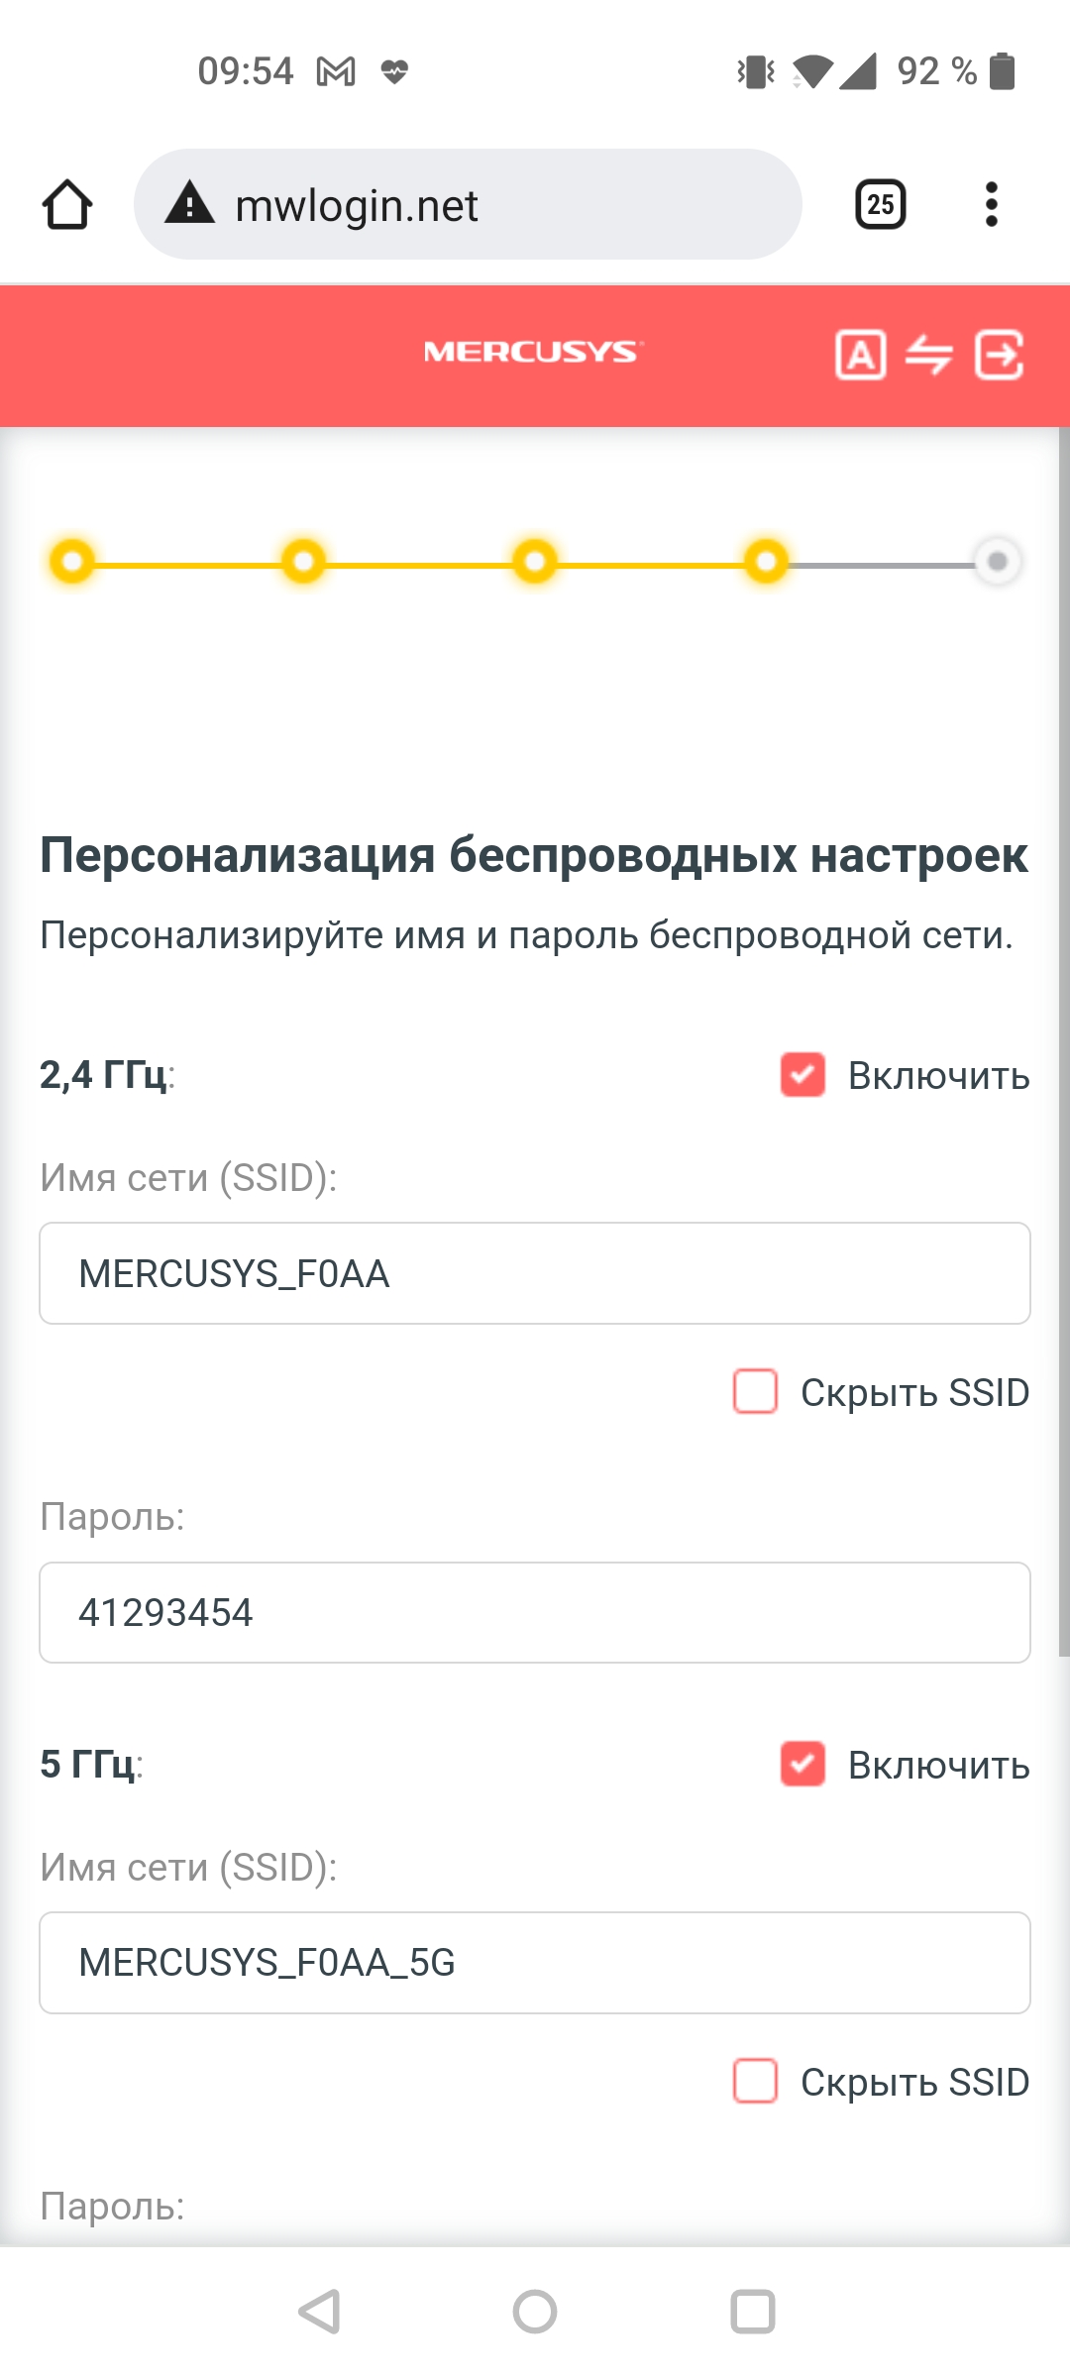Tap the not-secure warning triangle icon

[x=190, y=204]
